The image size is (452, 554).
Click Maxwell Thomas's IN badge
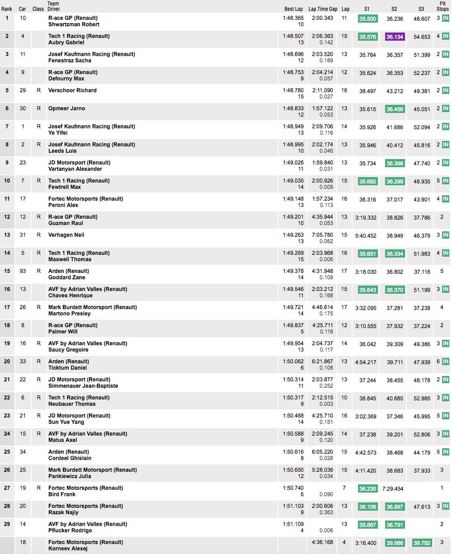coord(445,253)
